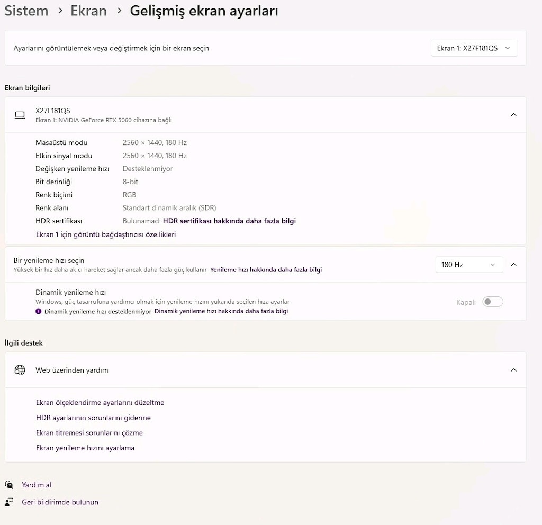Open HDR sertifikası hakkında daha fazla bilgi link
This screenshot has height=525, width=542.
pyautogui.click(x=229, y=221)
